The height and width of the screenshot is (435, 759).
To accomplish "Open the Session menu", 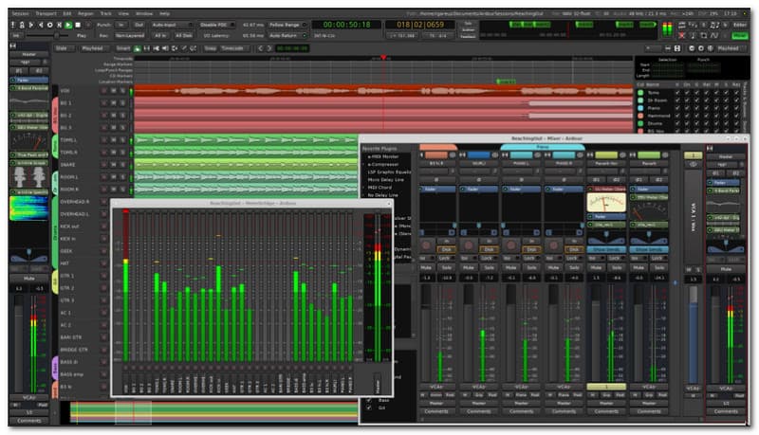I will point(20,13).
